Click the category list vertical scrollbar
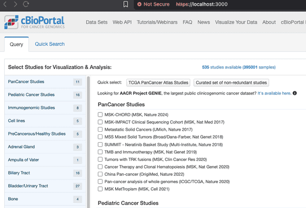 [x=88, y=142]
